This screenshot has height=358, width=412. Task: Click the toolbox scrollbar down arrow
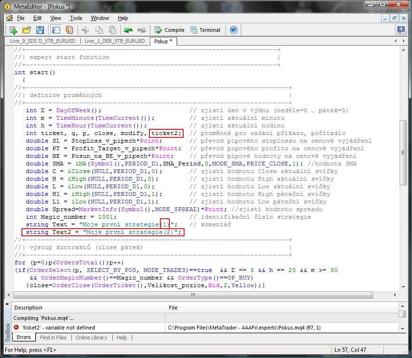[x=402, y=329]
